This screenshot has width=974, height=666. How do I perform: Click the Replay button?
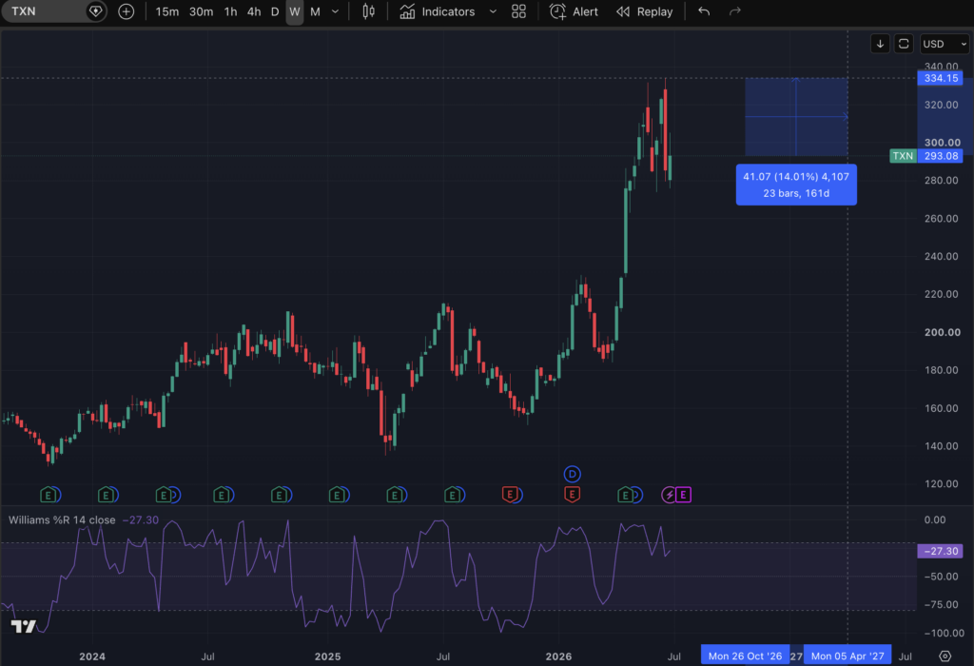pyautogui.click(x=644, y=11)
